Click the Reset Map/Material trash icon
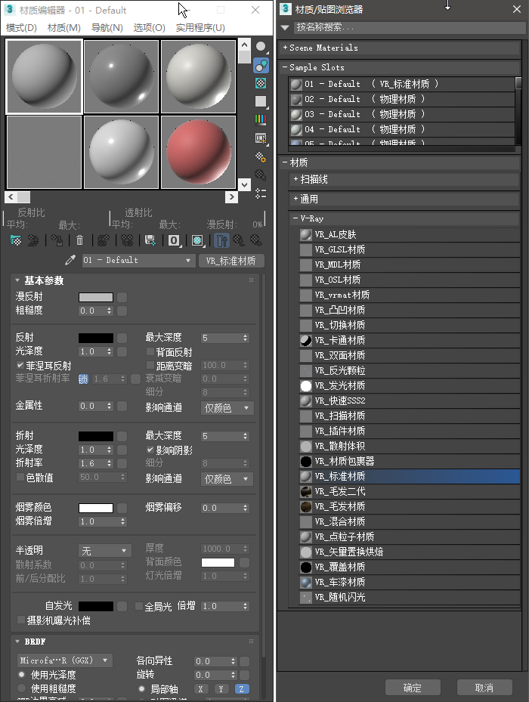This screenshot has height=702, width=529. click(79, 240)
